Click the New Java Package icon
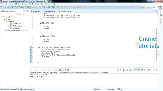This screenshot has width=163, height=91. (19, 7)
